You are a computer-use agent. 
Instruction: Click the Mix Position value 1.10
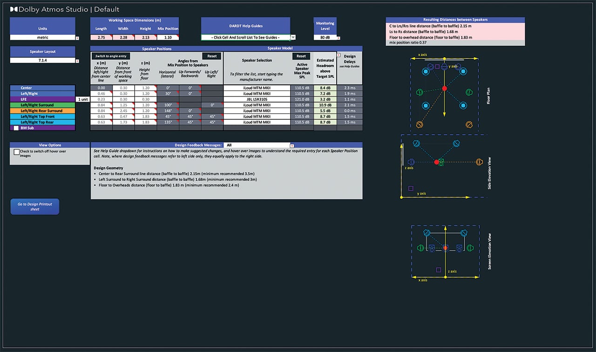click(x=168, y=37)
